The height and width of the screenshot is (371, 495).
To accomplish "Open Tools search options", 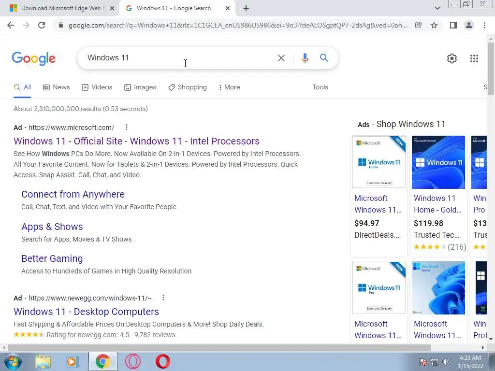I will [320, 87].
